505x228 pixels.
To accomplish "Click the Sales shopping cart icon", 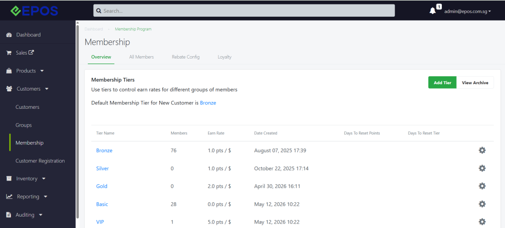I will (x=9, y=53).
